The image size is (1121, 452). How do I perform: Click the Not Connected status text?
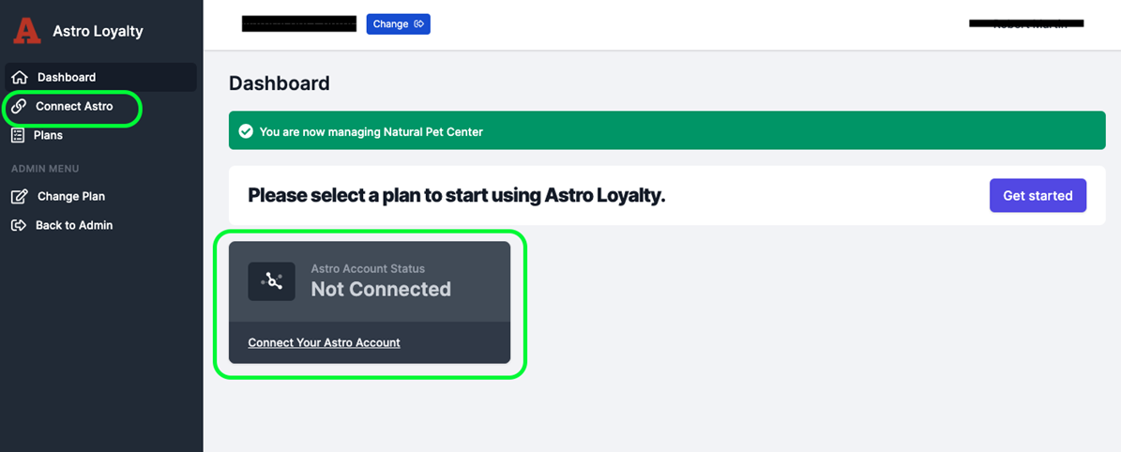(381, 289)
